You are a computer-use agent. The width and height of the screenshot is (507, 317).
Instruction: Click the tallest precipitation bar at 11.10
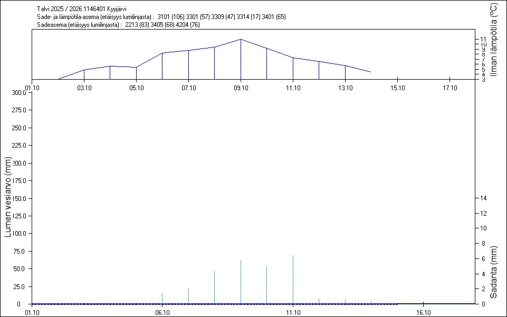point(293,280)
